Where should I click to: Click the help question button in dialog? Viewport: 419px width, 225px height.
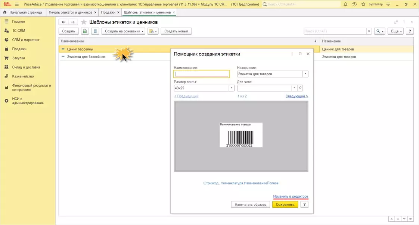(305, 205)
